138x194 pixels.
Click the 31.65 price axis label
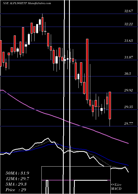pyautogui.click(x=129, y=40)
